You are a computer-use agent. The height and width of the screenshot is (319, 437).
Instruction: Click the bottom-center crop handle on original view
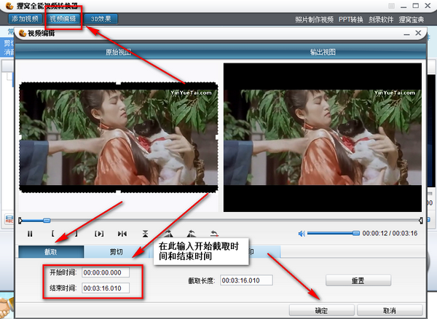119,192
